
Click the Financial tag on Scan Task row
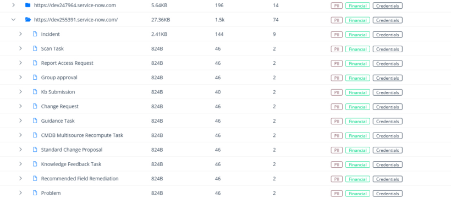tap(358, 49)
